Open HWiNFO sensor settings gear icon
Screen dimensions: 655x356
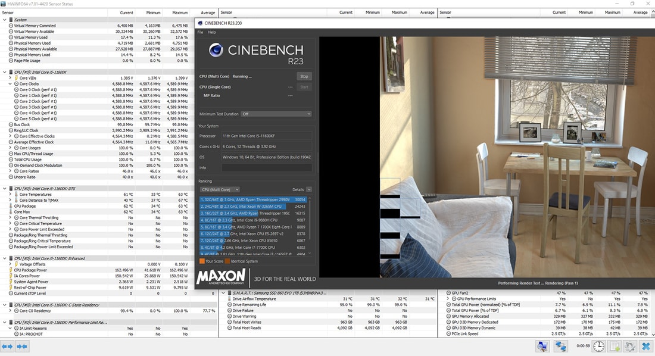[x=630, y=346]
